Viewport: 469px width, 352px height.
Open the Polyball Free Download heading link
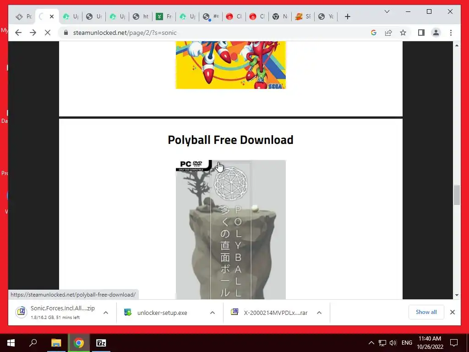pos(230,140)
